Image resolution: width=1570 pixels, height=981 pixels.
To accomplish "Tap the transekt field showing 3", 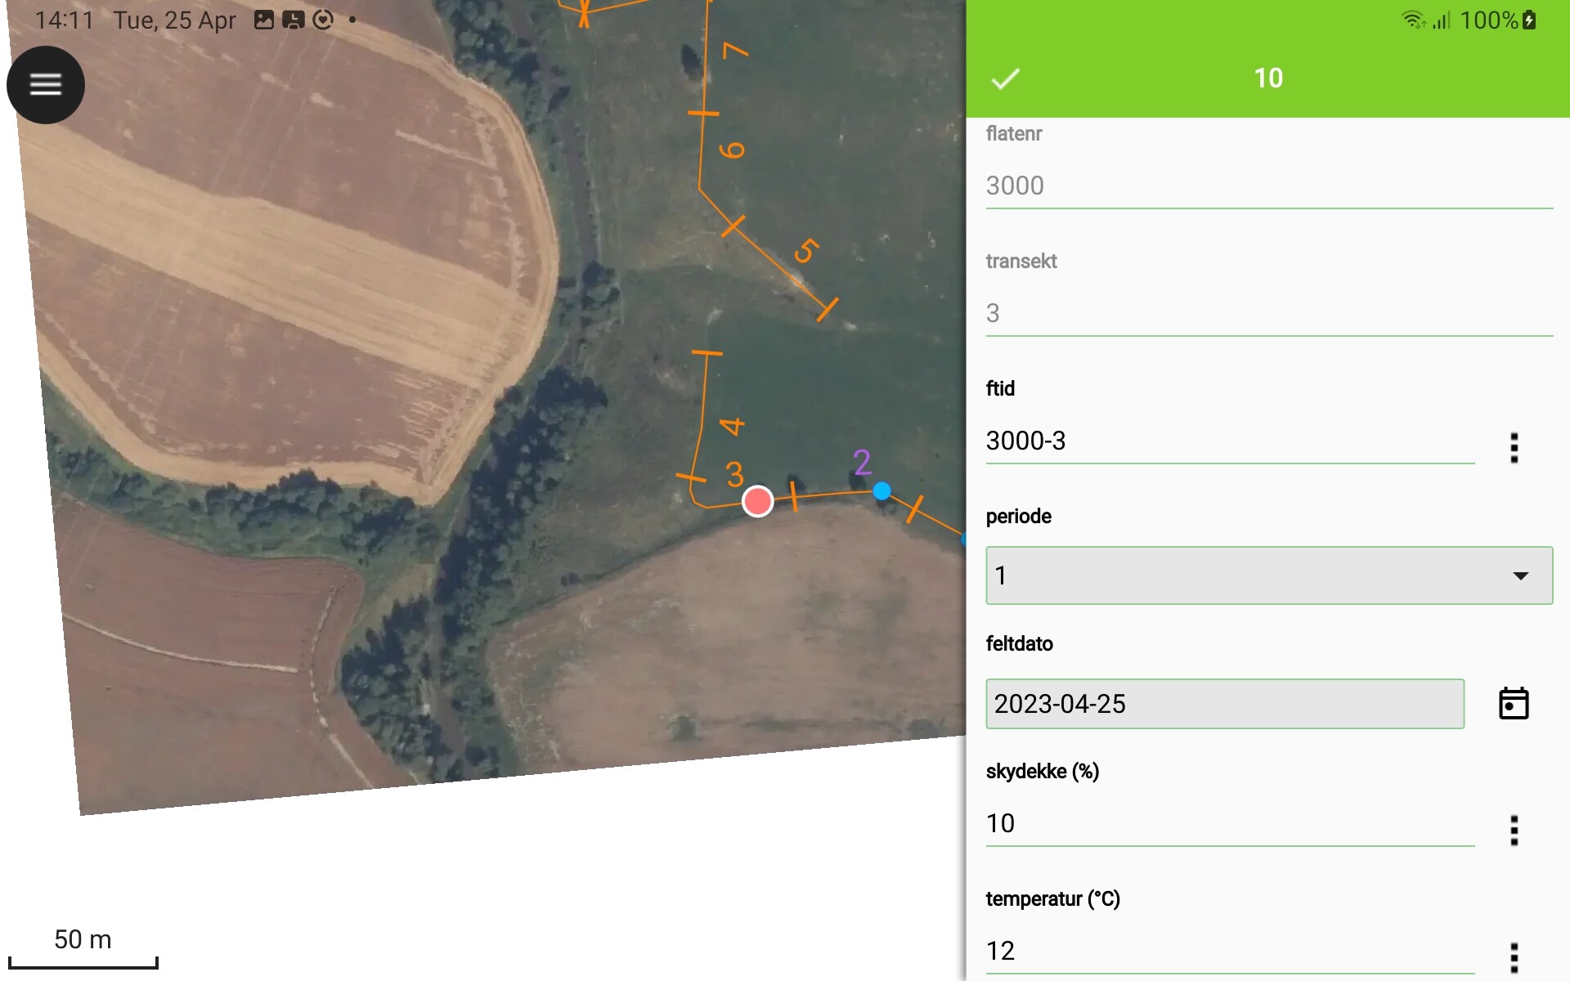I will (1269, 314).
